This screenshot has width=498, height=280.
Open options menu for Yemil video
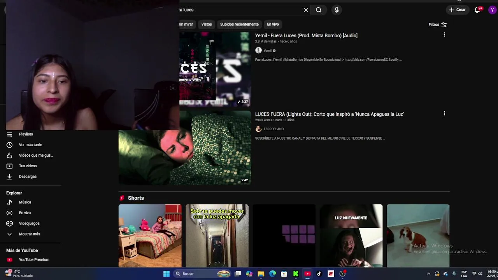coord(444,35)
